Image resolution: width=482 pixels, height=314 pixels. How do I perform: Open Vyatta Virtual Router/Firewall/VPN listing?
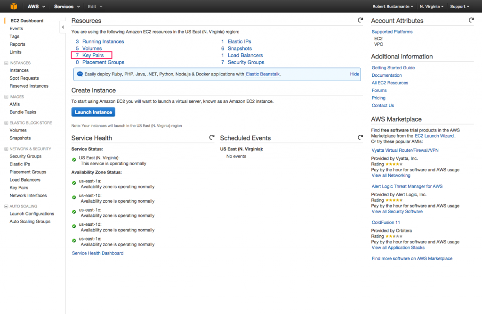(x=405, y=150)
